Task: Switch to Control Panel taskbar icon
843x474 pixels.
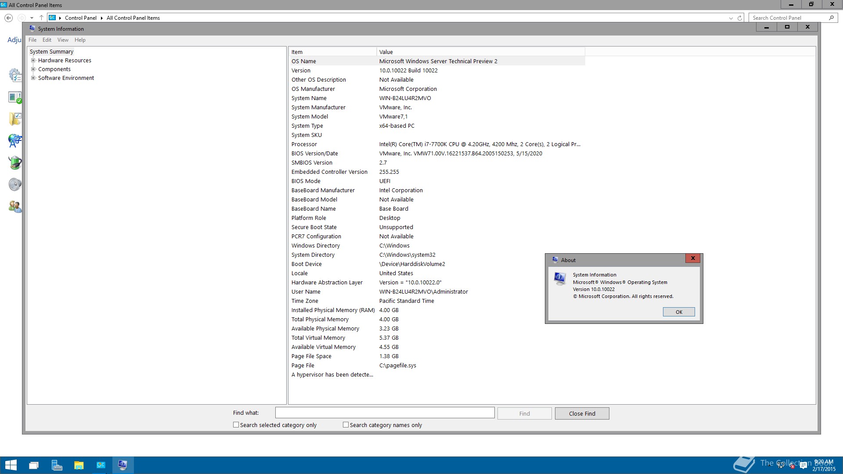Action: [x=101, y=465]
